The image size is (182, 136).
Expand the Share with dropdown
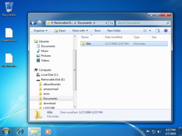pos(80,31)
